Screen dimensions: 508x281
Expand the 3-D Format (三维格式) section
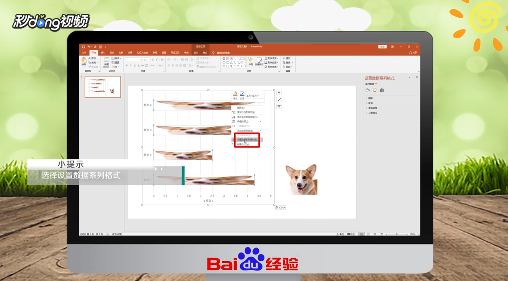click(372, 113)
